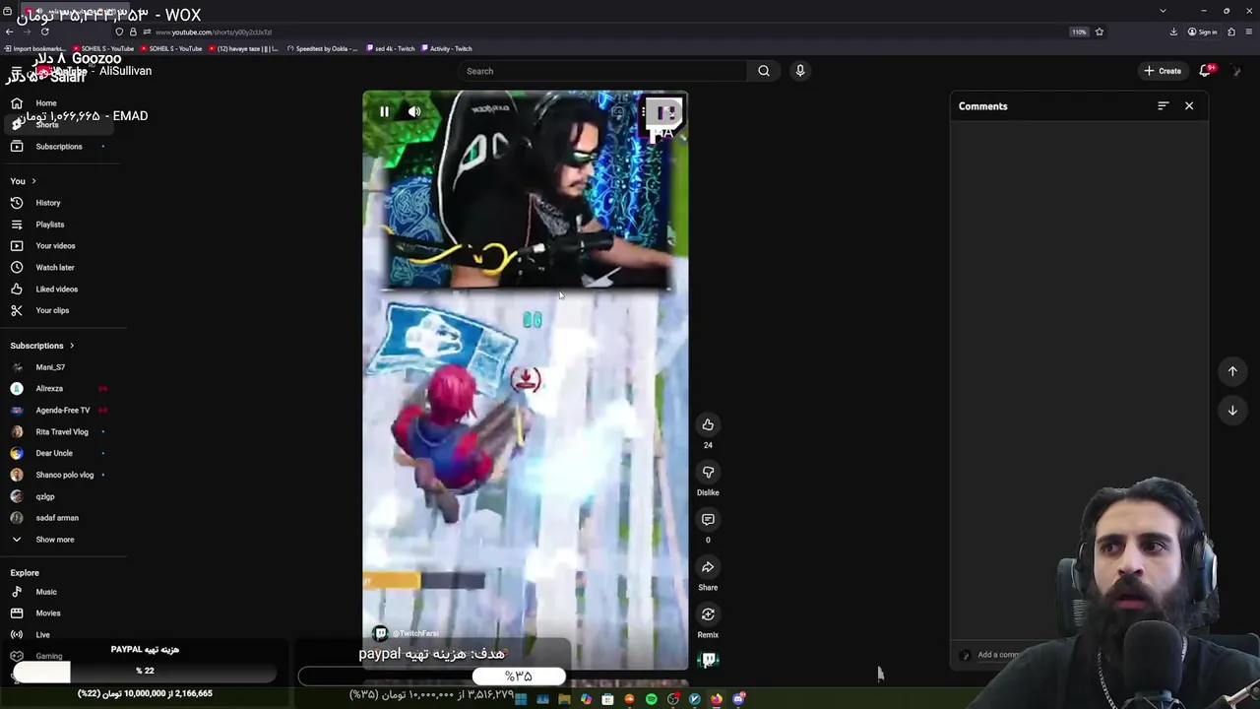
Task: Open OBS Studio from the taskbar
Action: click(673, 699)
